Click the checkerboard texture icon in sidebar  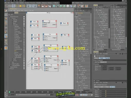pyautogui.click(x=6, y=40)
